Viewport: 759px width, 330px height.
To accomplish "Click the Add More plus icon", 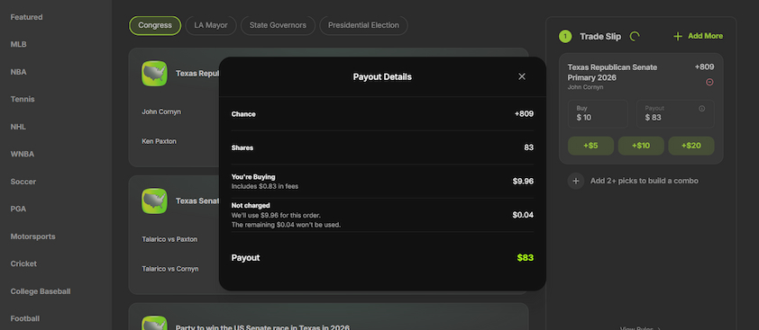I will [x=678, y=36].
